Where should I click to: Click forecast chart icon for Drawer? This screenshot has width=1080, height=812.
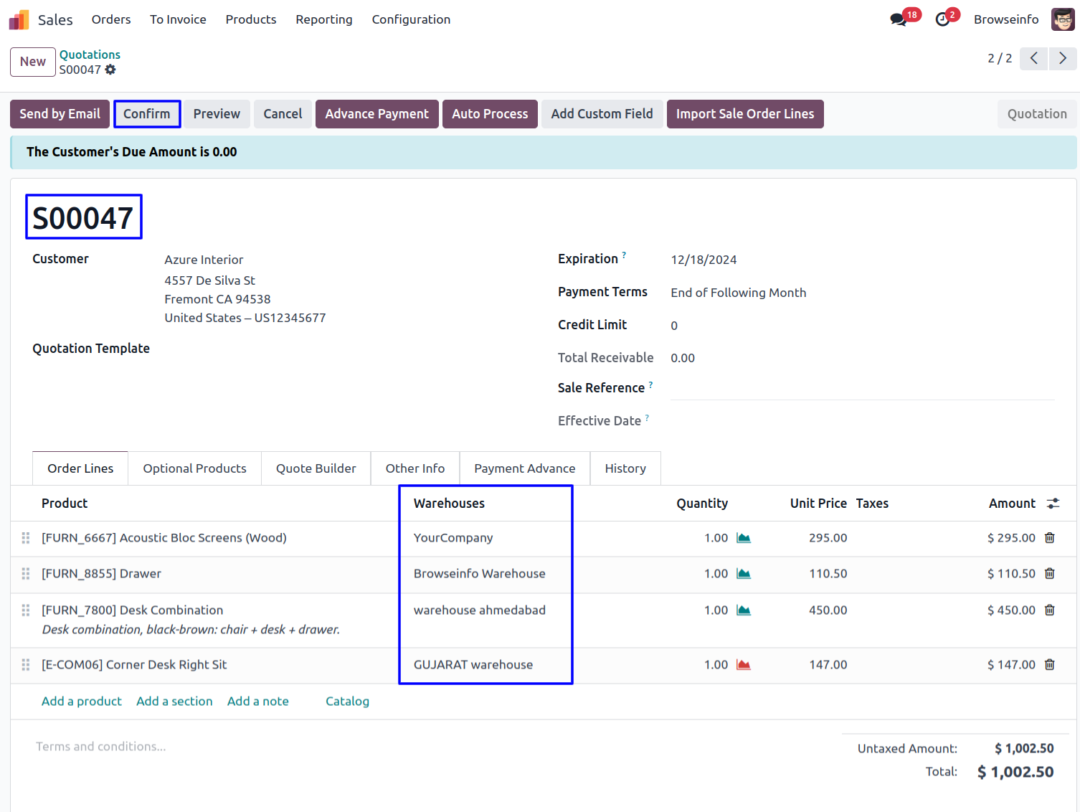[744, 574]
